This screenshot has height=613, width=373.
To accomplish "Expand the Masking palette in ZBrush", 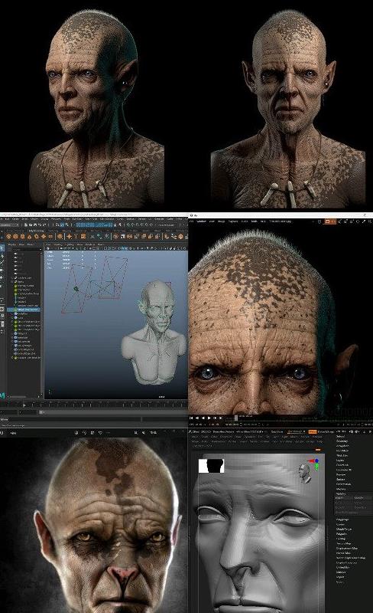I will click(341, 489).
